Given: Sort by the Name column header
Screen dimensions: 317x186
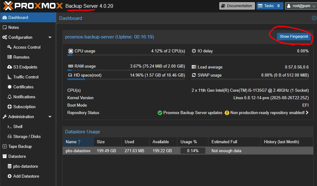Looking at the screenshot, I should [74, 142].
